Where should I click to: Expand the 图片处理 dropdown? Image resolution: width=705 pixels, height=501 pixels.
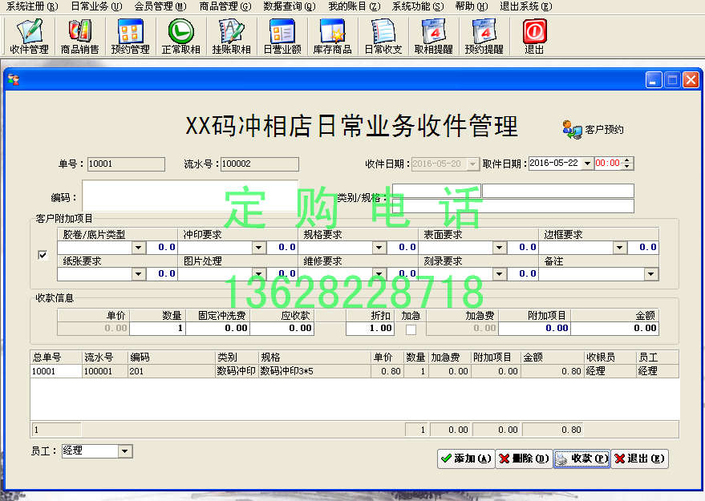[x=258, y=274]
